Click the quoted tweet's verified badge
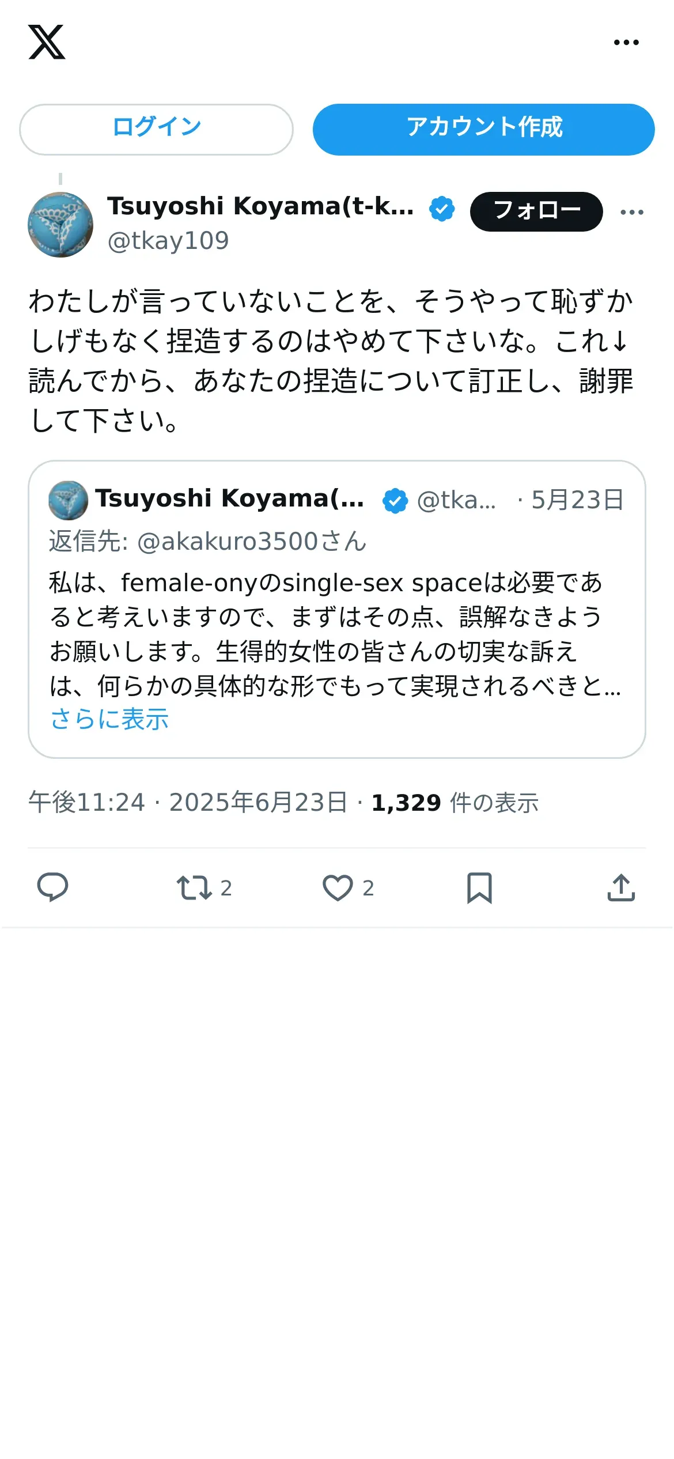Viewport: 674px width, 1459px height. (395, 500)
